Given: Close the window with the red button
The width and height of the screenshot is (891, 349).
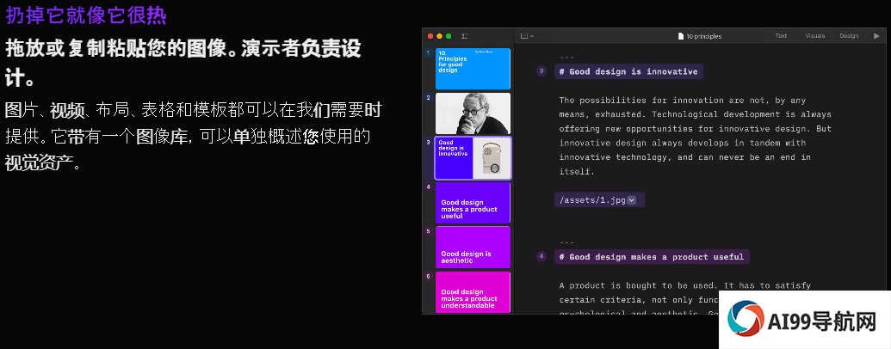Looking at the screenshot, I should tap(430, 36).
